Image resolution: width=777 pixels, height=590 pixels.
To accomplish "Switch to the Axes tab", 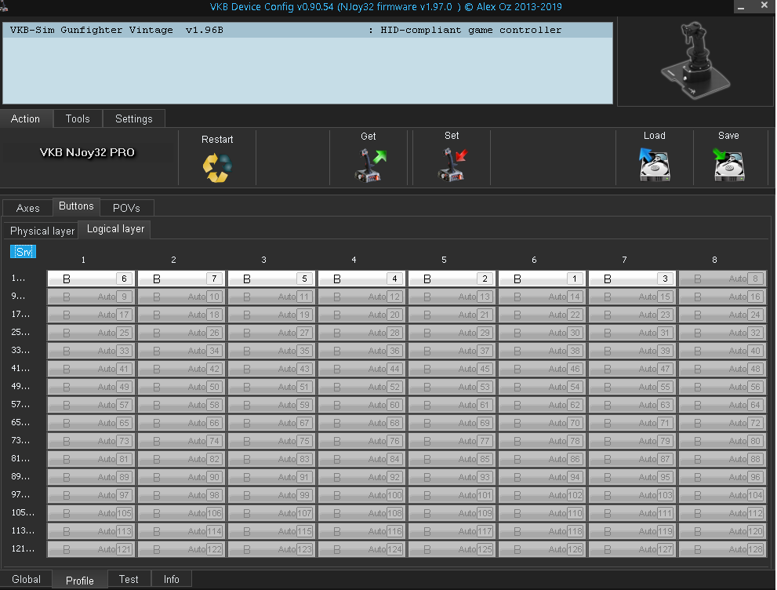I will pyautogui.click(x=28, y=208).
